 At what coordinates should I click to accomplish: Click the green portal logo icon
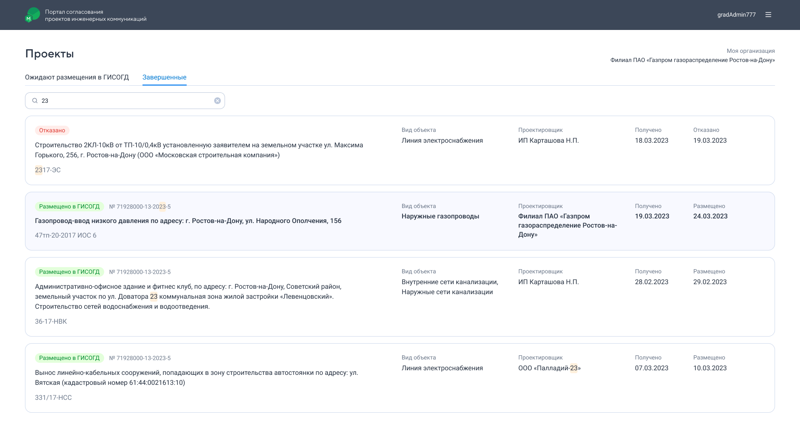tap(32, 15)
